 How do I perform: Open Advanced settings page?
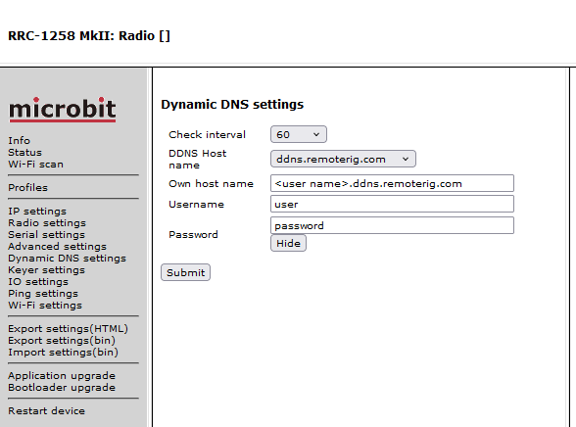[x=57, y=247]
